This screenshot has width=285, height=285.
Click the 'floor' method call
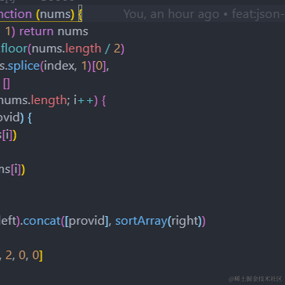15,49
